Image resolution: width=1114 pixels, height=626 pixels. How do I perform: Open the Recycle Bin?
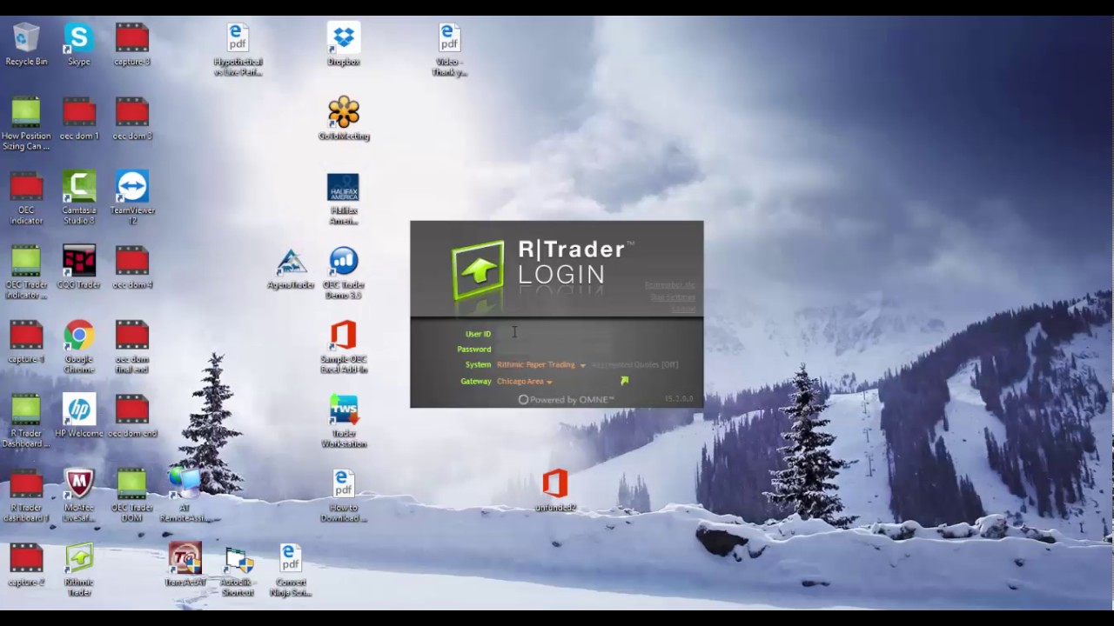point(26,45)
